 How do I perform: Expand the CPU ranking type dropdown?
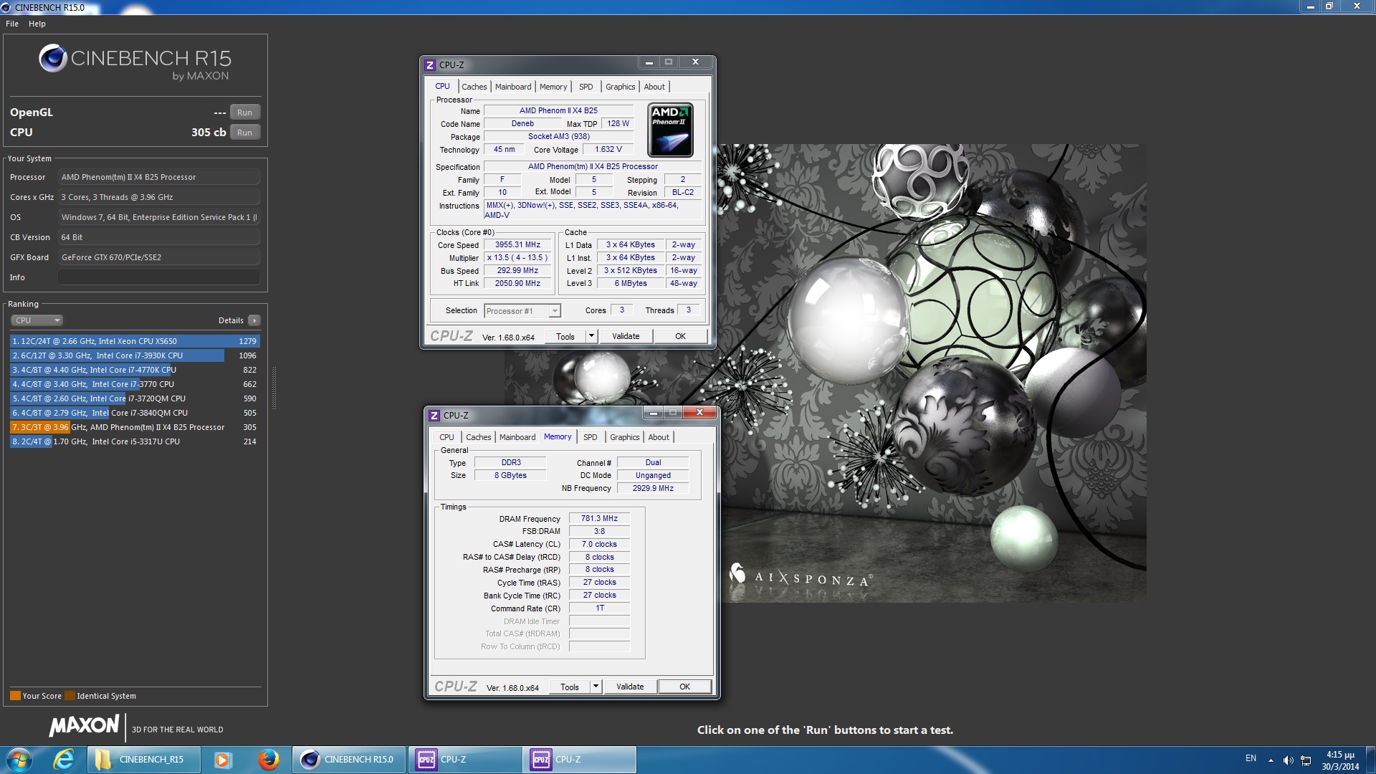coord(37,320)
